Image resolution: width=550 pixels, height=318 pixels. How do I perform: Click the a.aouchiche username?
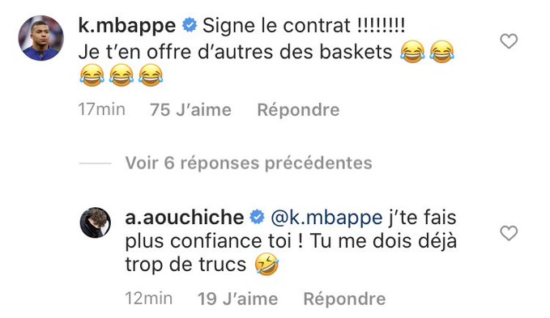click(185, 217)
